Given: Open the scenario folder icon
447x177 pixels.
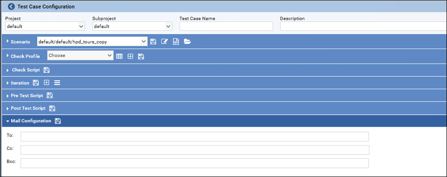Looking at the screenshot, I should (187, 42).
